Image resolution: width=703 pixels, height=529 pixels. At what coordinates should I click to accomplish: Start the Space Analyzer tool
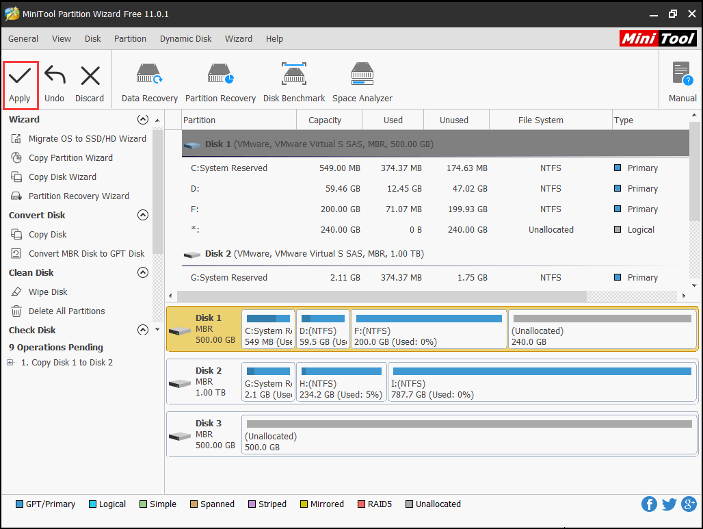click(x=362, y=83)
